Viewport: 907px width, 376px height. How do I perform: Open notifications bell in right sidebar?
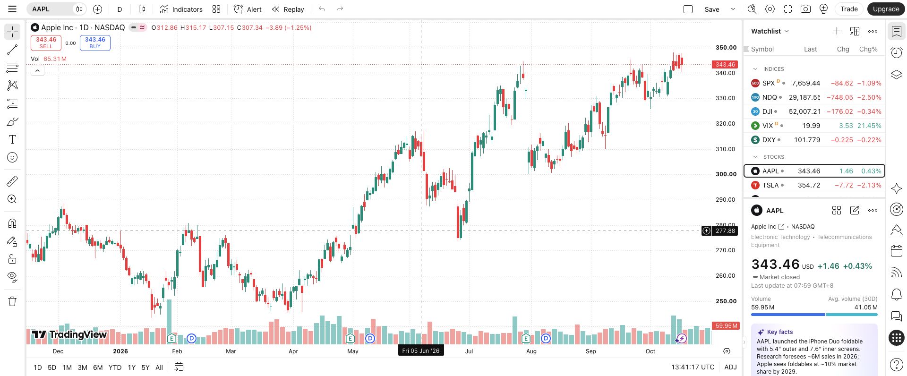896,294
